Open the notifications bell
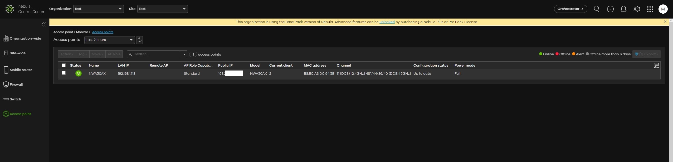Viewport: 673px width, 162px height. [x=623, y=9]
